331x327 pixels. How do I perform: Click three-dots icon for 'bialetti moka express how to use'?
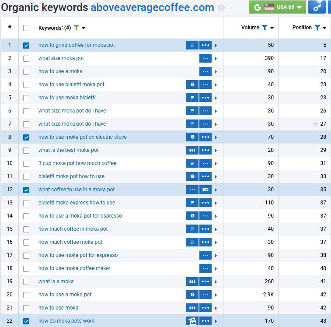206,203
